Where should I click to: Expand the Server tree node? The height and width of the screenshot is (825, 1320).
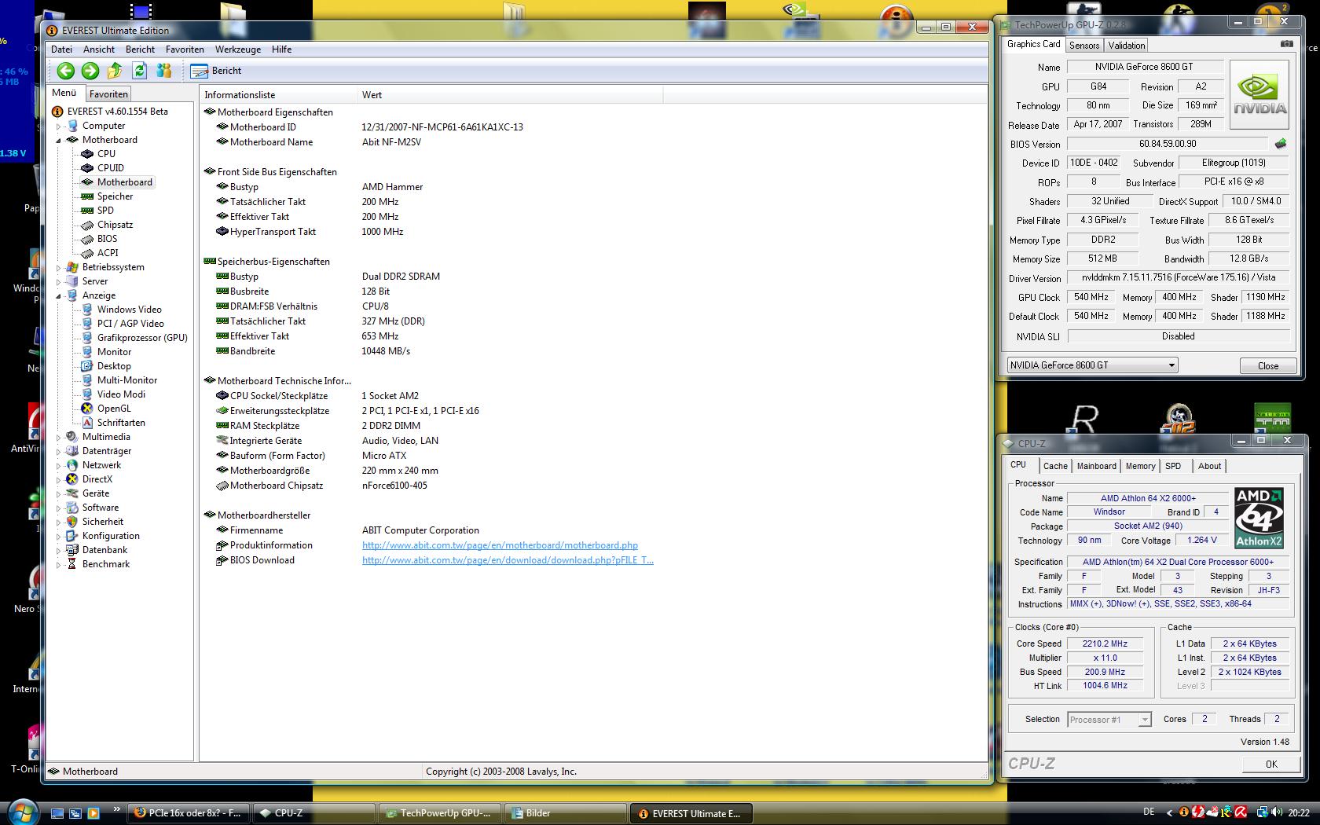(59, 282)
